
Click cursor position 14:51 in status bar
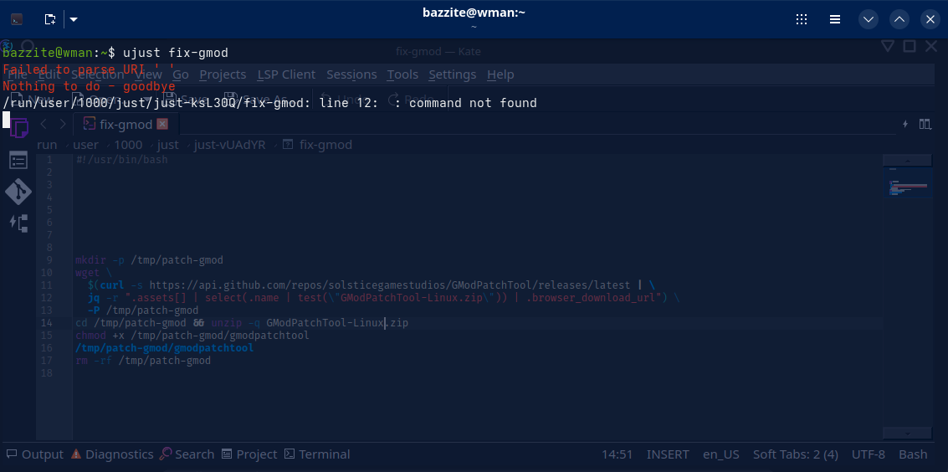[617, 454]
